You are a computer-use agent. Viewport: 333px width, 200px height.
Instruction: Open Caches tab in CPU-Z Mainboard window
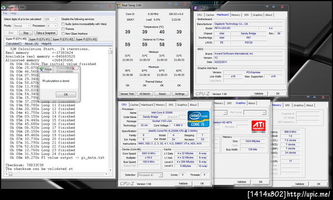click(210, 15)
